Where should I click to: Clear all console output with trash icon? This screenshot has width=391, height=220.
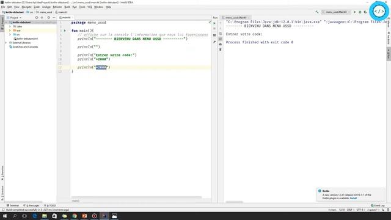tap(220, 50)
